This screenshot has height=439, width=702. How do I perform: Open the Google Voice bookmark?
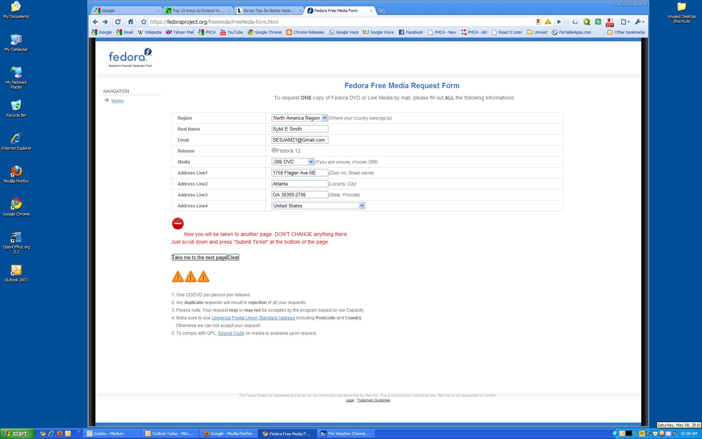344,32
